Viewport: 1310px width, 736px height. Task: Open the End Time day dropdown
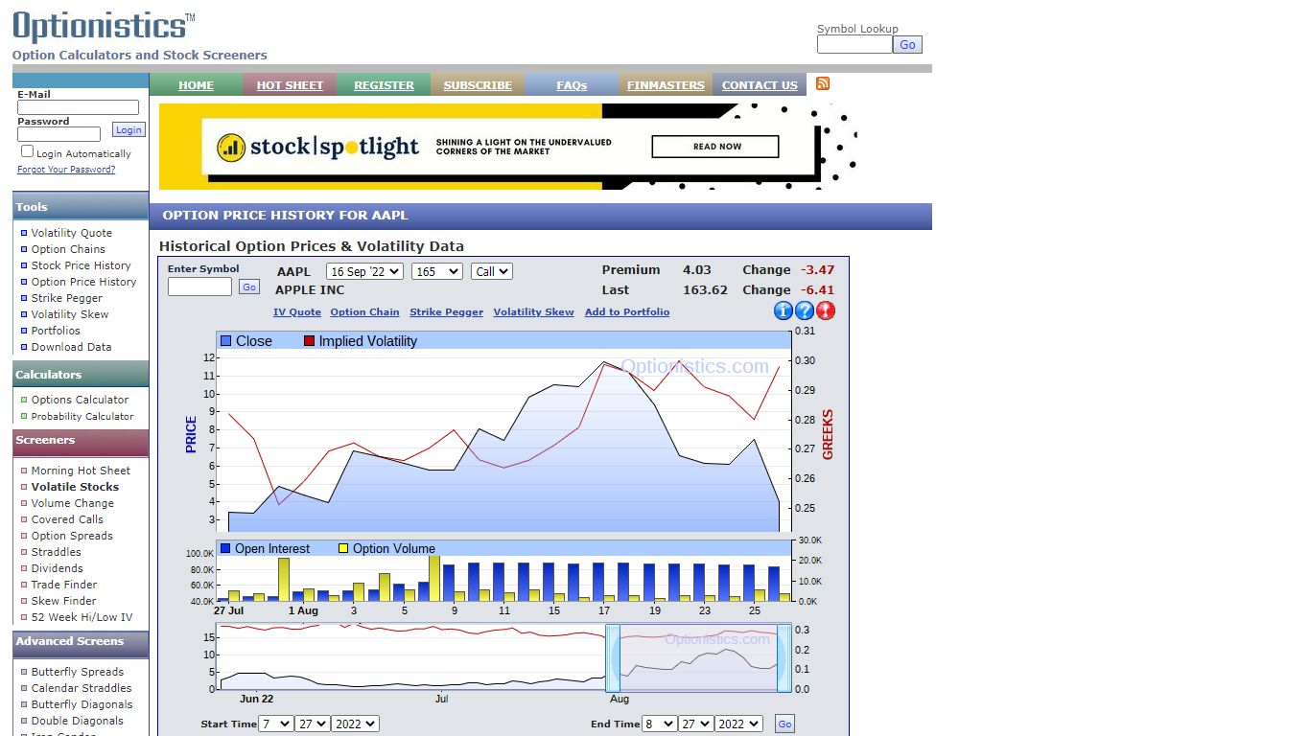click(696, 724)
